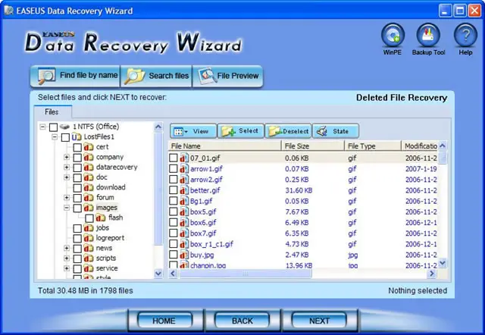Click the download folder icon
485x335 pixels.
click(x=89, y=187)
